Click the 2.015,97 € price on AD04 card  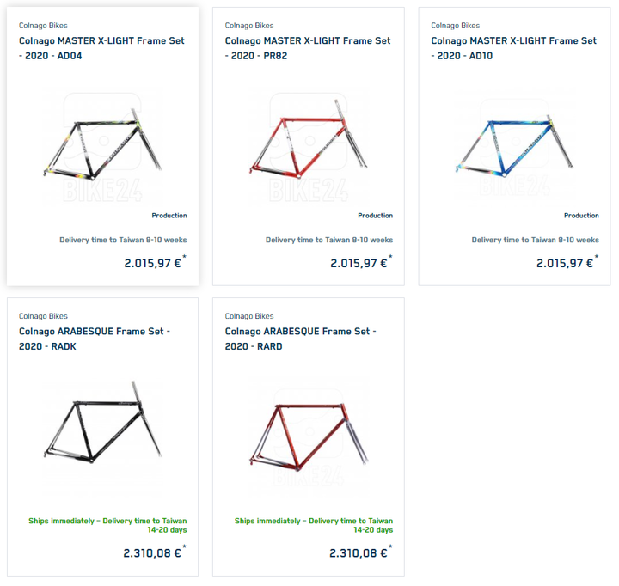155,262
